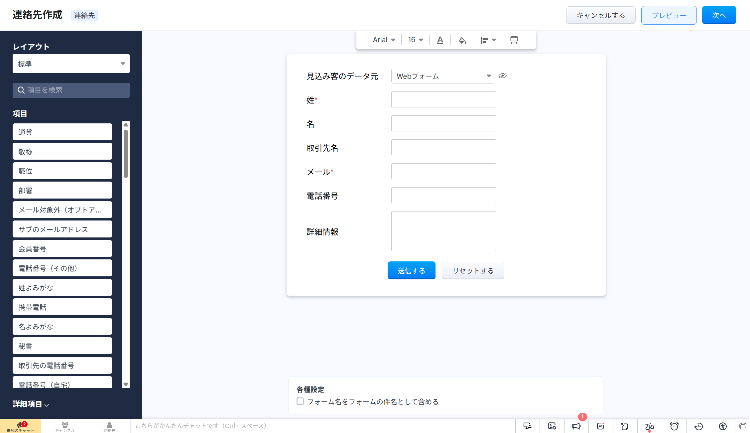Screen dimensions: 750x433
Task: Open the Arial font family dropdown
Action: [384, 40]
